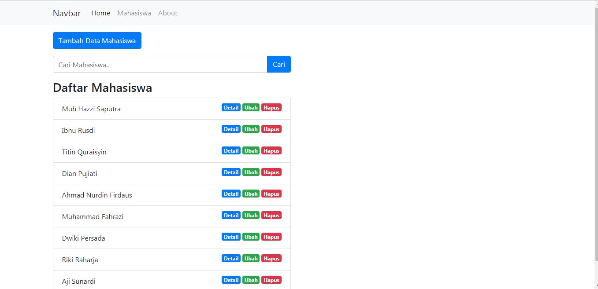The height and width of the screenshot is (289, 598).
Task: Select Ubah for Riki Raharja
Action: [251, 259]
